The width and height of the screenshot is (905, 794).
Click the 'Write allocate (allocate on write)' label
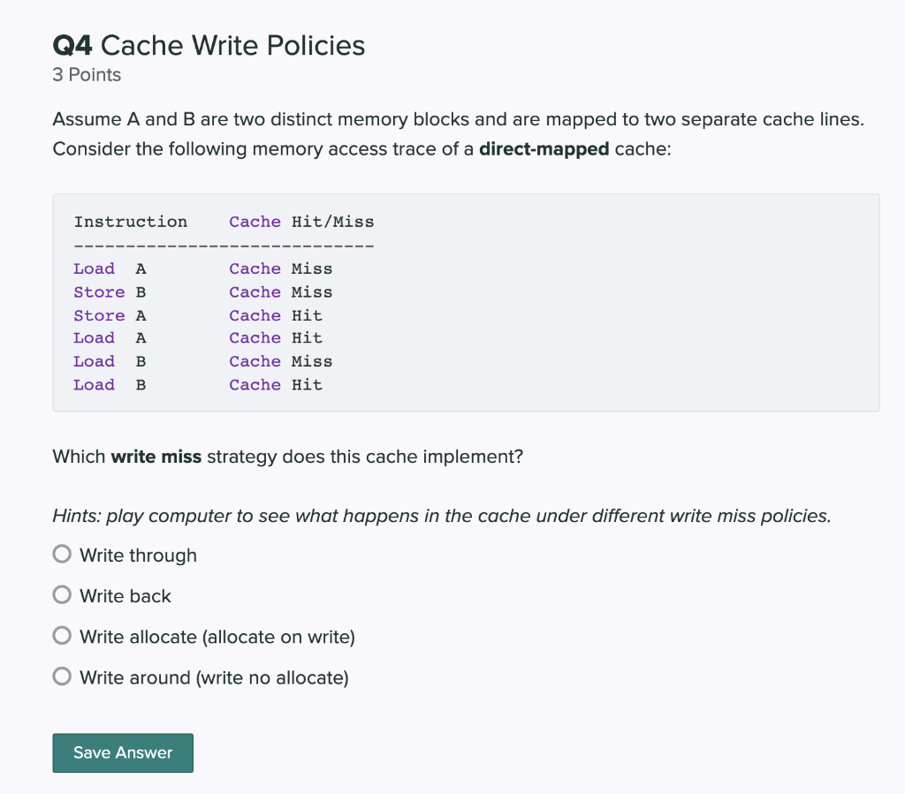tap(217, 637)
